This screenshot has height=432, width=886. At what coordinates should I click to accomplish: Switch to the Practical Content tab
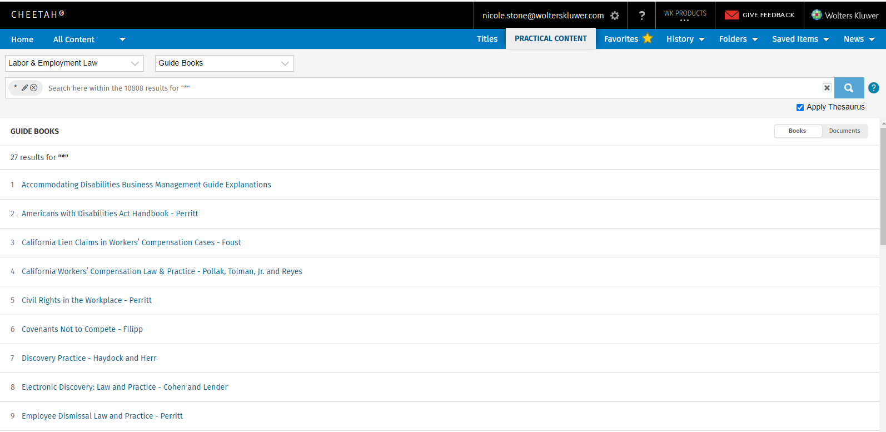click(x=551, y=38)
